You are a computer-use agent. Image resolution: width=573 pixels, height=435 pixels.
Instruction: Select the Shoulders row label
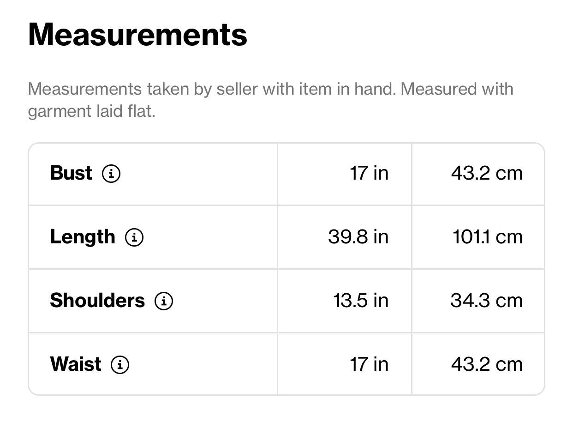click(x=97, y=301)
